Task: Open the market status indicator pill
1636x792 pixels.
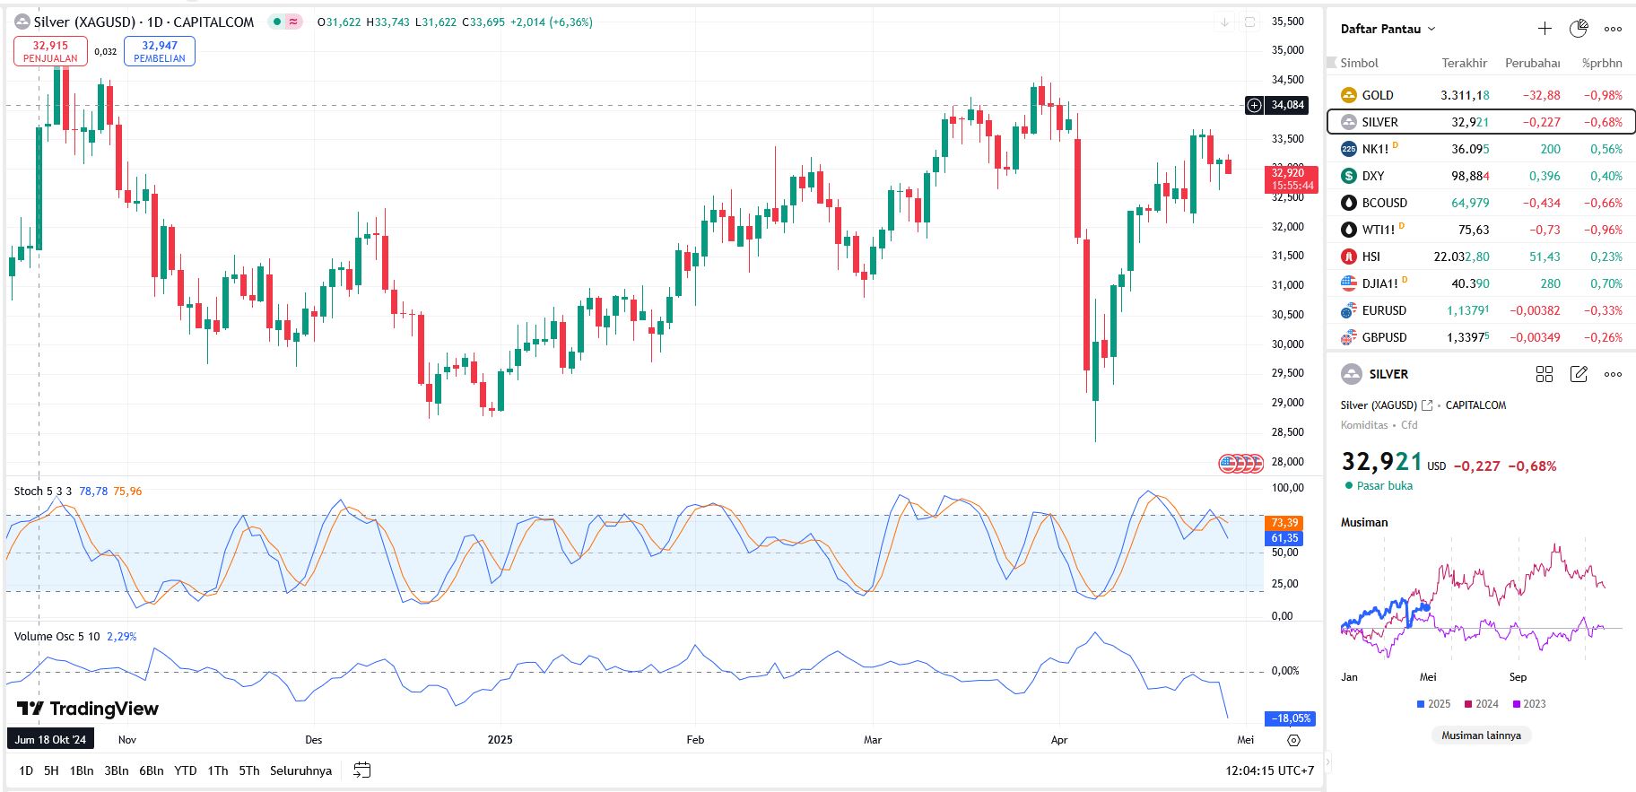Action: [x=285, y=22]
